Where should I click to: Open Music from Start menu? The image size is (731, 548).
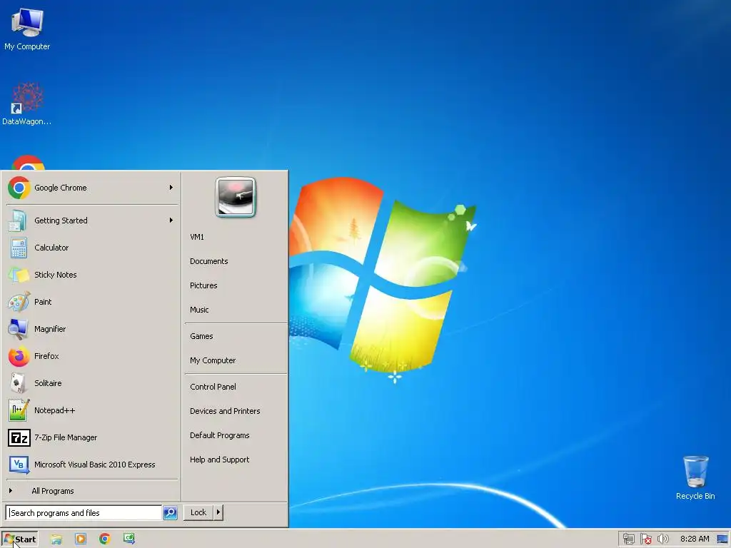point(199,310)
